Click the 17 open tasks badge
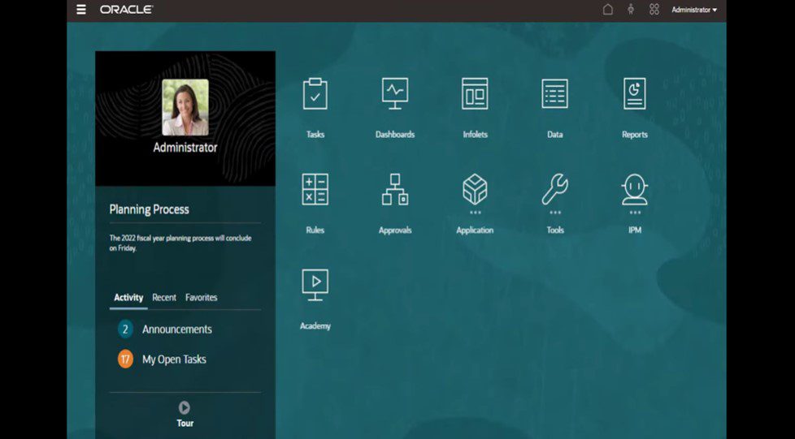This screenshot has height=439, width=795. click(x=125, y=359)
